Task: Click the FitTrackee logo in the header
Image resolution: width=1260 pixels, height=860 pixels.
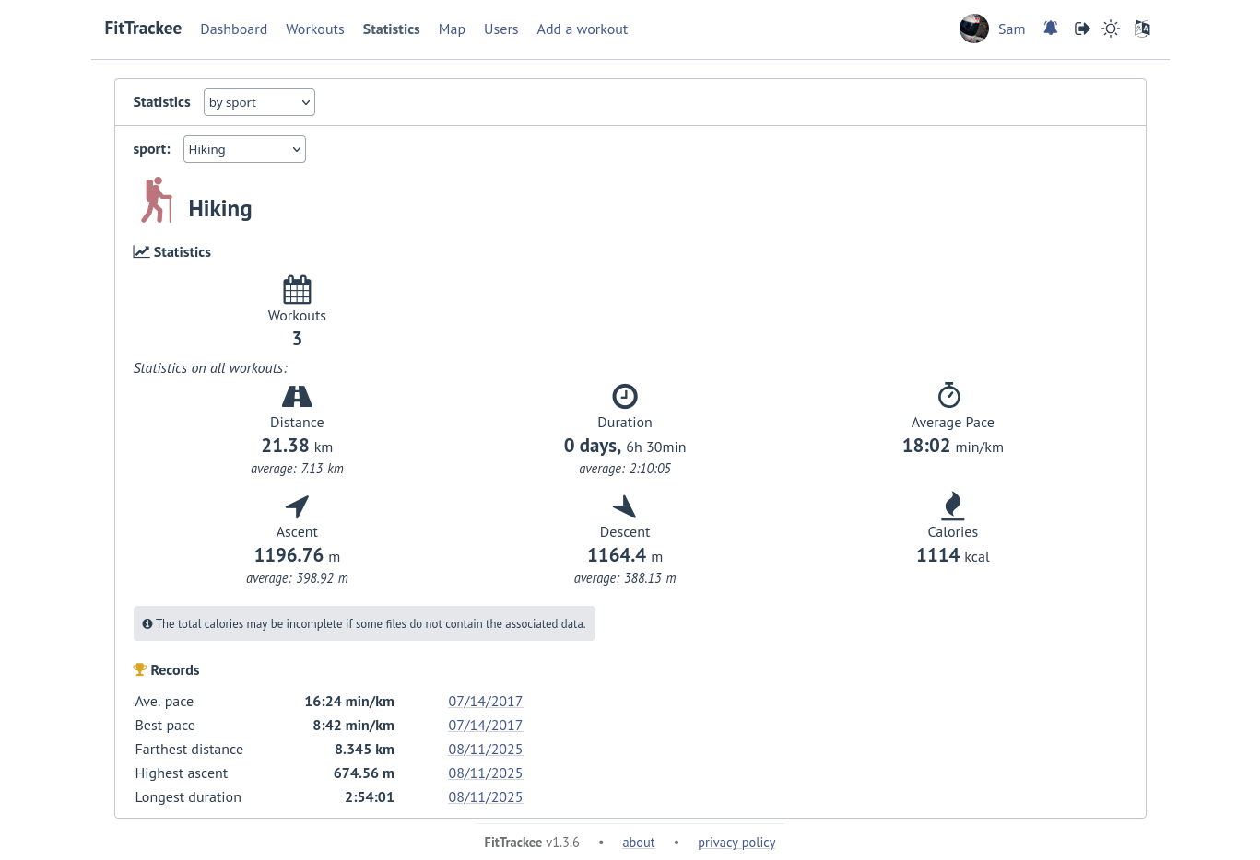Action: coord(143,29)
